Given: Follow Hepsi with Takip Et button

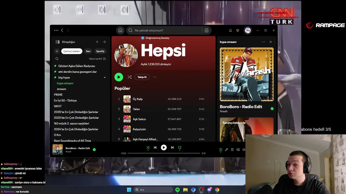Looking at the screenshot, I should (x=142, y=77).
